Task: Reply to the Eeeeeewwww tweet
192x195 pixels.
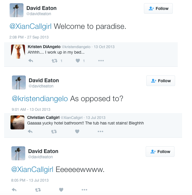Action: pyautogui.click(x=14, y=190)
